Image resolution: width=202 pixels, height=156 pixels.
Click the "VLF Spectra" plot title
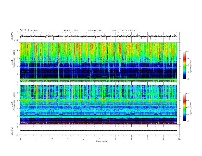29,30
